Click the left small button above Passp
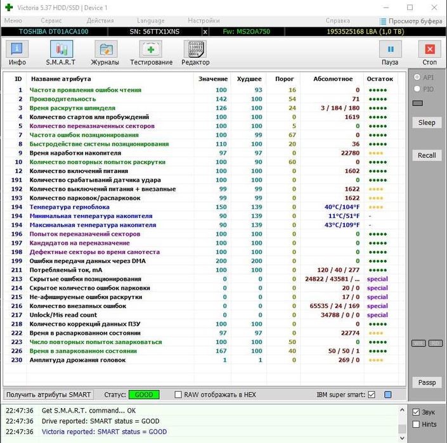 point(418,343)
